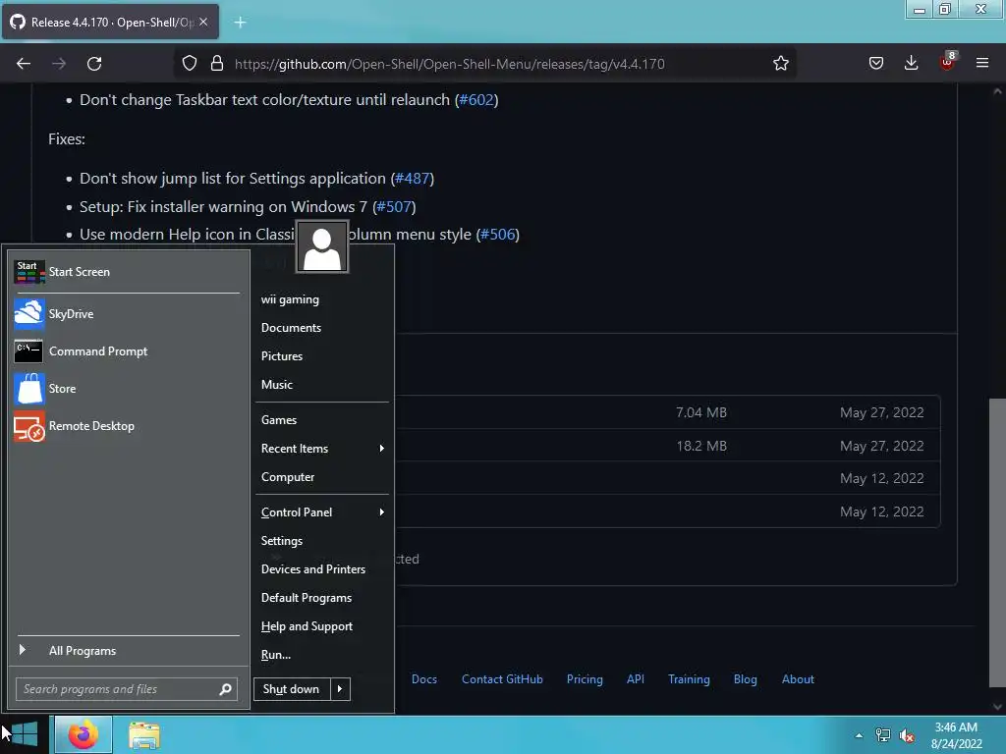Click the muted volume tray icon

pos(907,735)
